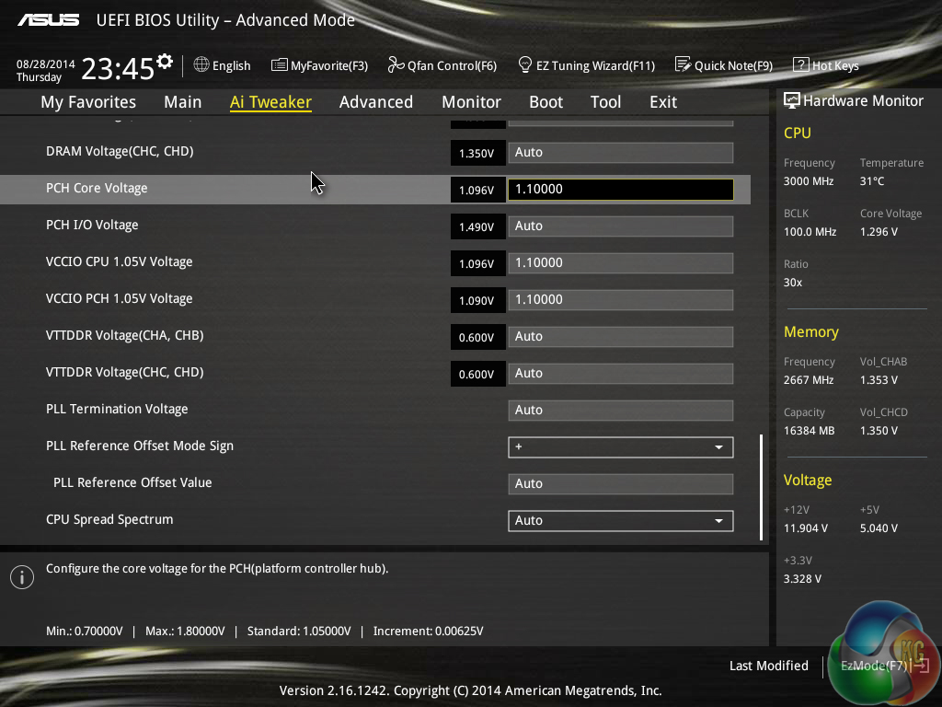
Task: Expand CPU Spread Spectrum dropdown
Action: (x=621, y=521)
